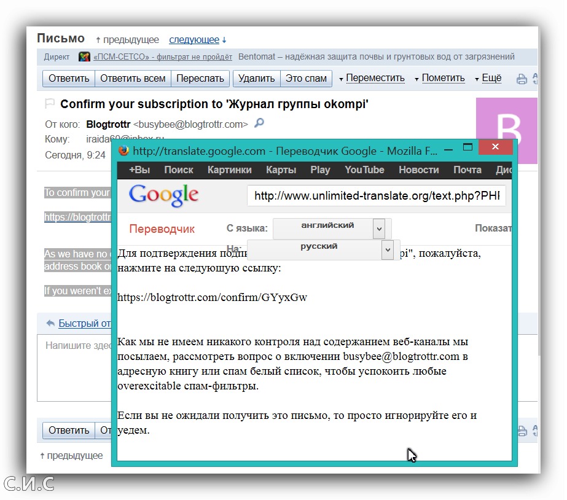The height and width of the screenshot is (500, 567).
Task: Click the ПСМ-СЕТСО ad icon
Action: coord(84,57)
